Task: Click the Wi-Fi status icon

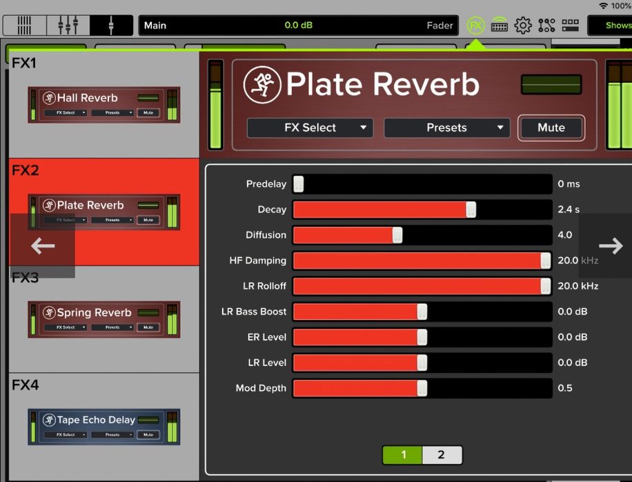Action: tap(604, 6)
